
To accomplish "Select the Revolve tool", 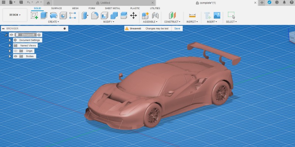I will click(53, 15).
